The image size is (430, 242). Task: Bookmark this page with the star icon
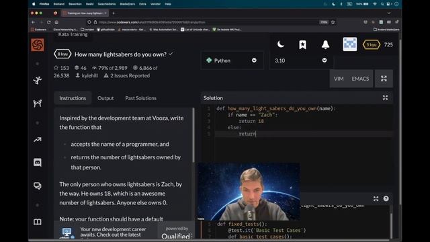pyautogui.click(x=333, y=22)
